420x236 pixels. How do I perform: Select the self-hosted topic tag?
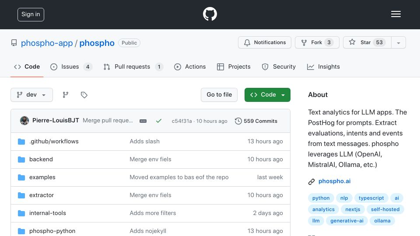click(x=385, y=209)
